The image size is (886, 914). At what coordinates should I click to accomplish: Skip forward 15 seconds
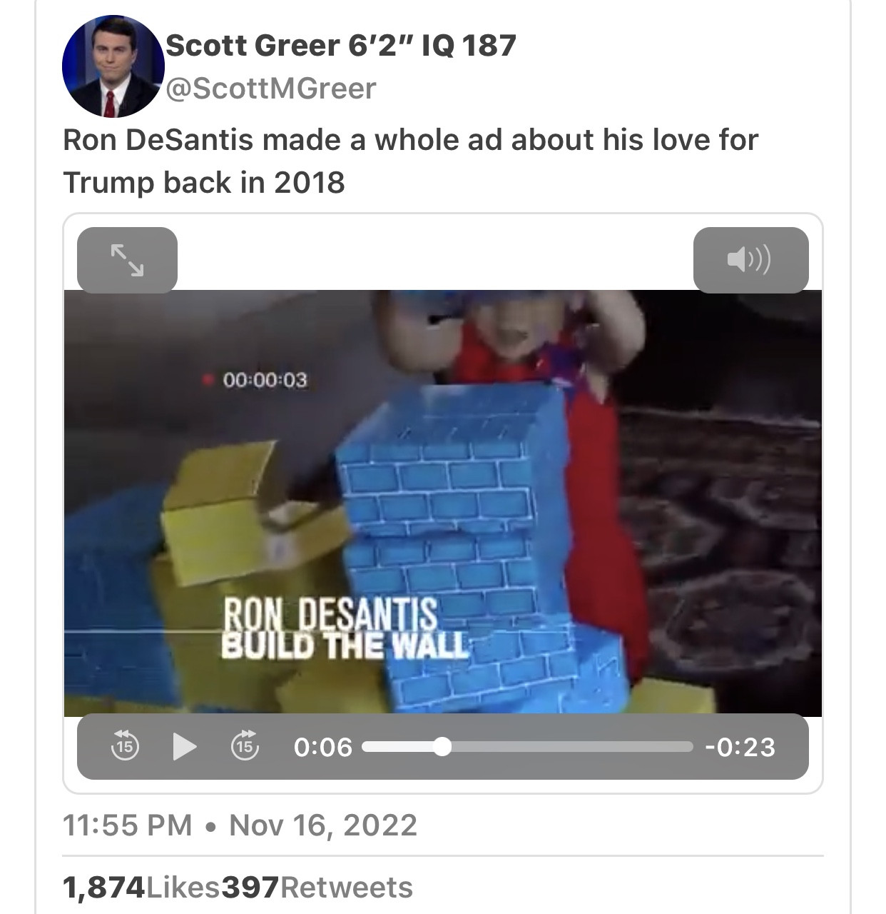[x=245, y=746]
